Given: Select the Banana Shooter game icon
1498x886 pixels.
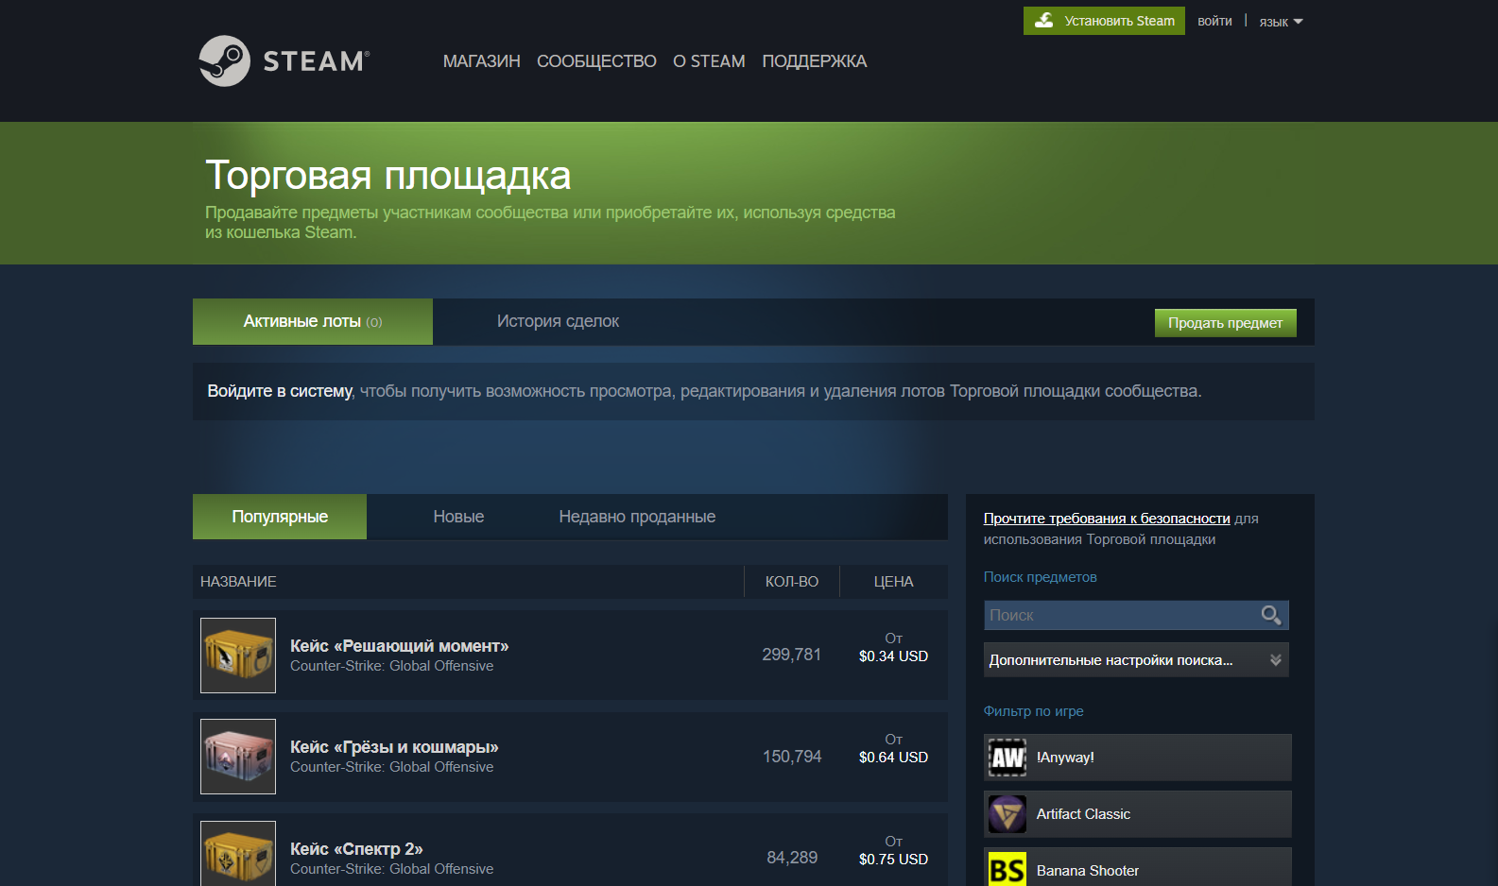Looking at the screenshot, I should tap(1007, 869).
